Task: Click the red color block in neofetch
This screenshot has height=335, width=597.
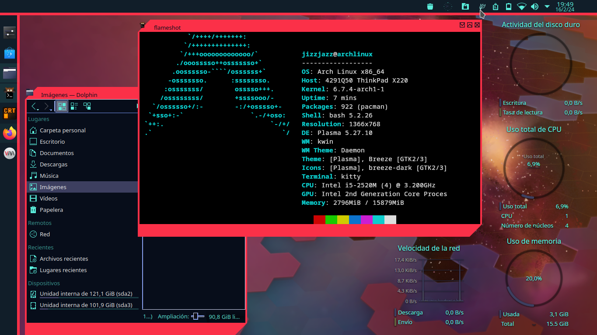Action: [x=319, y=220]
